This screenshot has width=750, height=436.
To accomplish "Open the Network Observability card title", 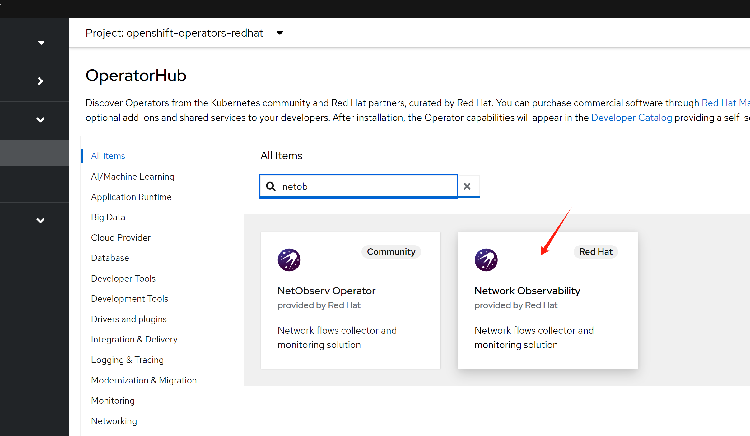I will pos(527,291).
